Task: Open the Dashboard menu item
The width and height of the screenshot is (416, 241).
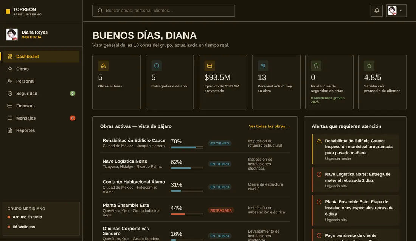Action: click(41, 56)
